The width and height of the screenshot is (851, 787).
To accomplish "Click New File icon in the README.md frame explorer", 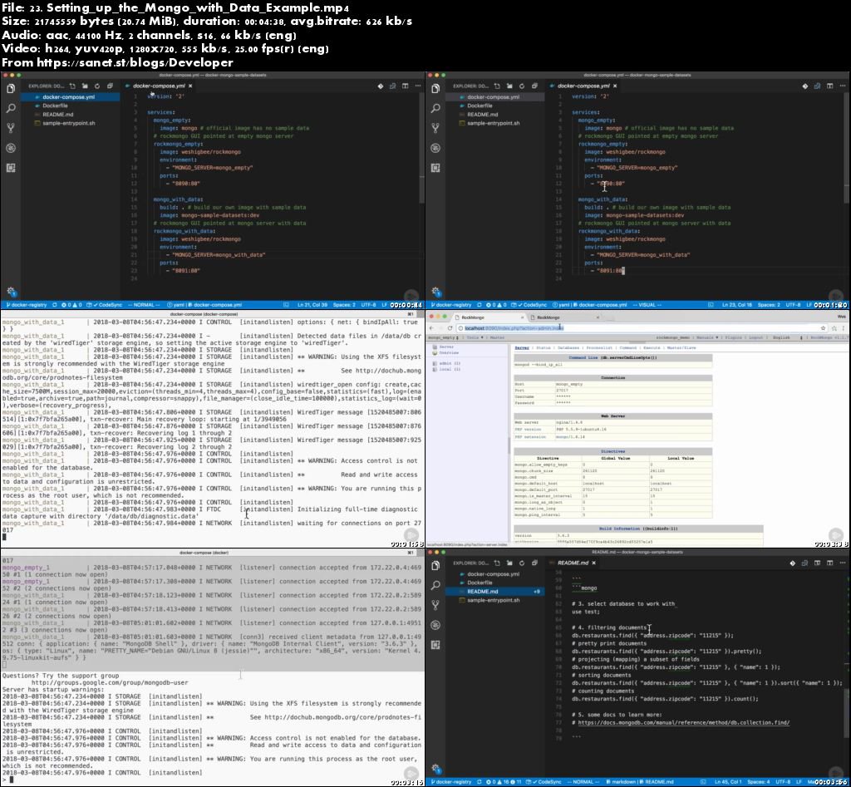I will [x=497, y=563].
